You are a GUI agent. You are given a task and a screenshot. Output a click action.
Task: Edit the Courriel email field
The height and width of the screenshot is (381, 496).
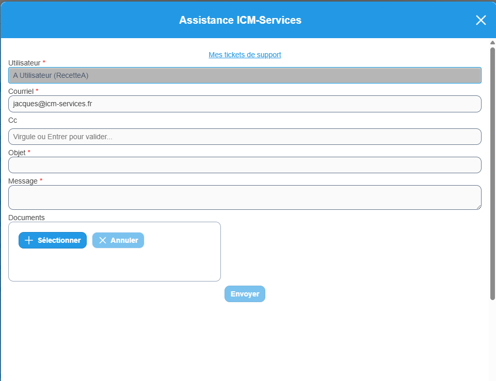(x=245, y=104)
